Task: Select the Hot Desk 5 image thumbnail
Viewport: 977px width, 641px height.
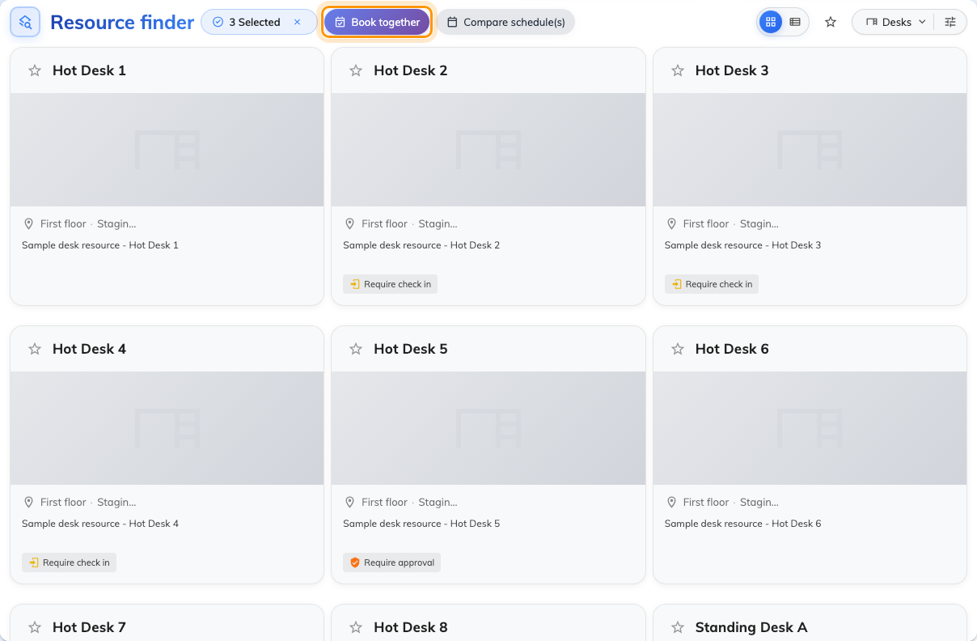Action: coord(488,428)
